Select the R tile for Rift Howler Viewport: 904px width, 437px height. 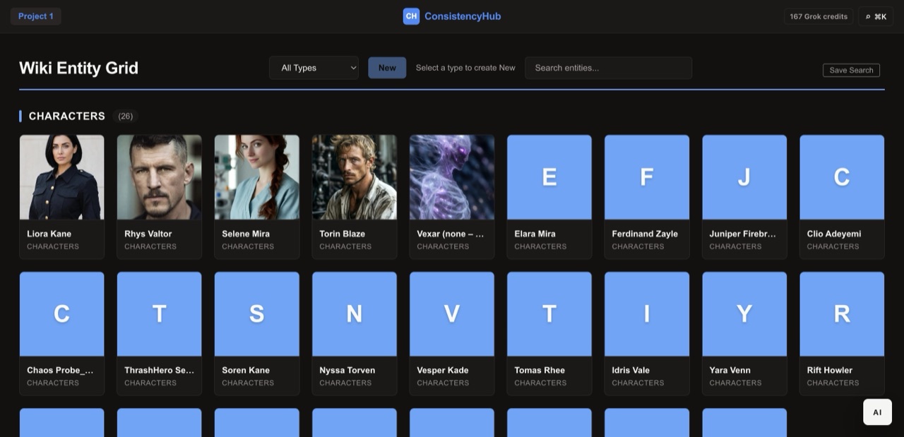(842, 314)
